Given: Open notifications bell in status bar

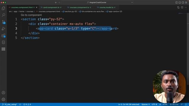Looking at the screenshot, I should 186,105.
